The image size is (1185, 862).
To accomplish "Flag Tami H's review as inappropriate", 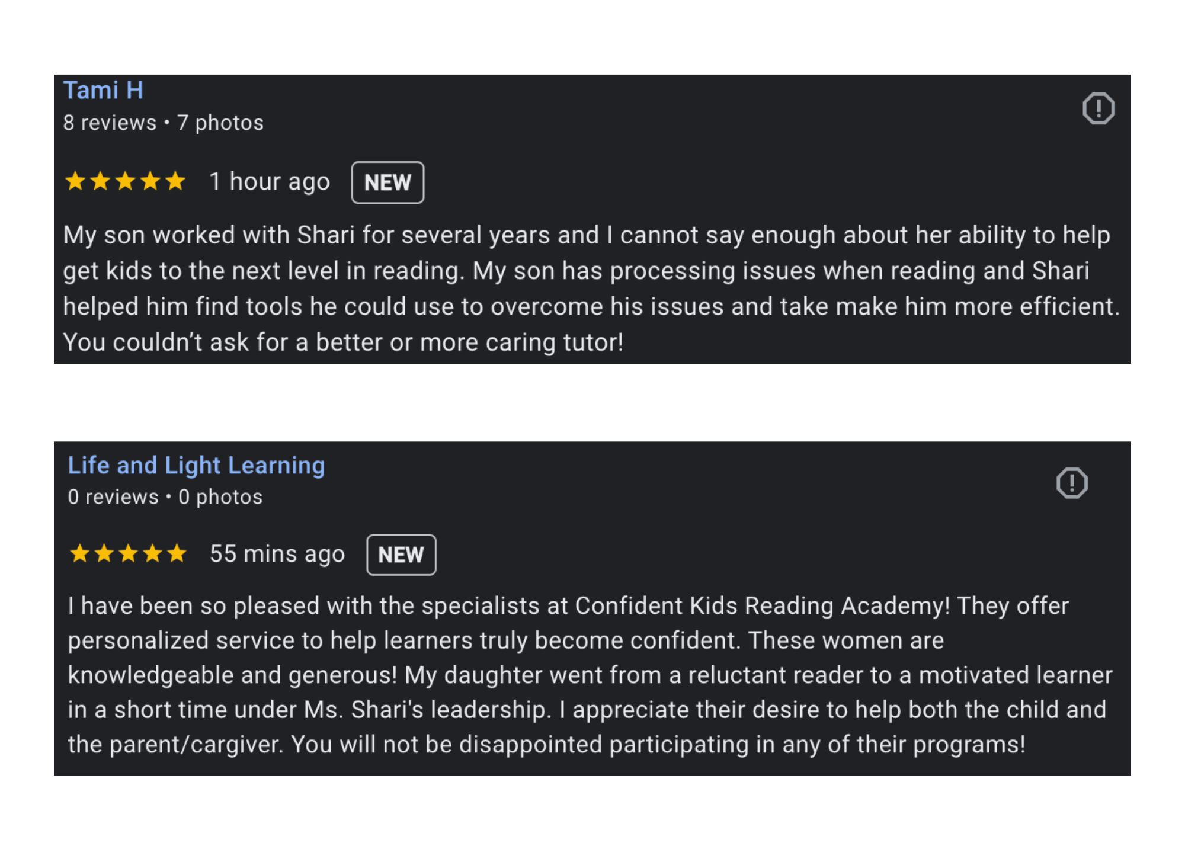I will 1098,108.
